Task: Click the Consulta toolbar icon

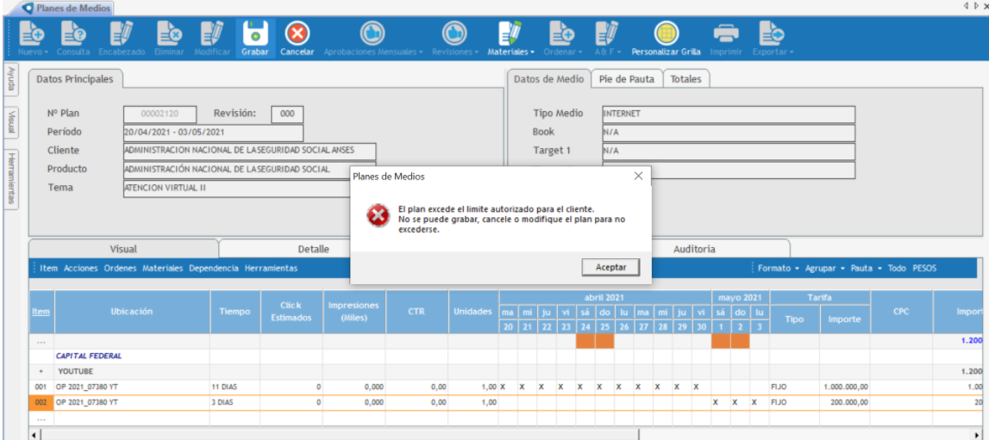Action: (x=72, y=34)
